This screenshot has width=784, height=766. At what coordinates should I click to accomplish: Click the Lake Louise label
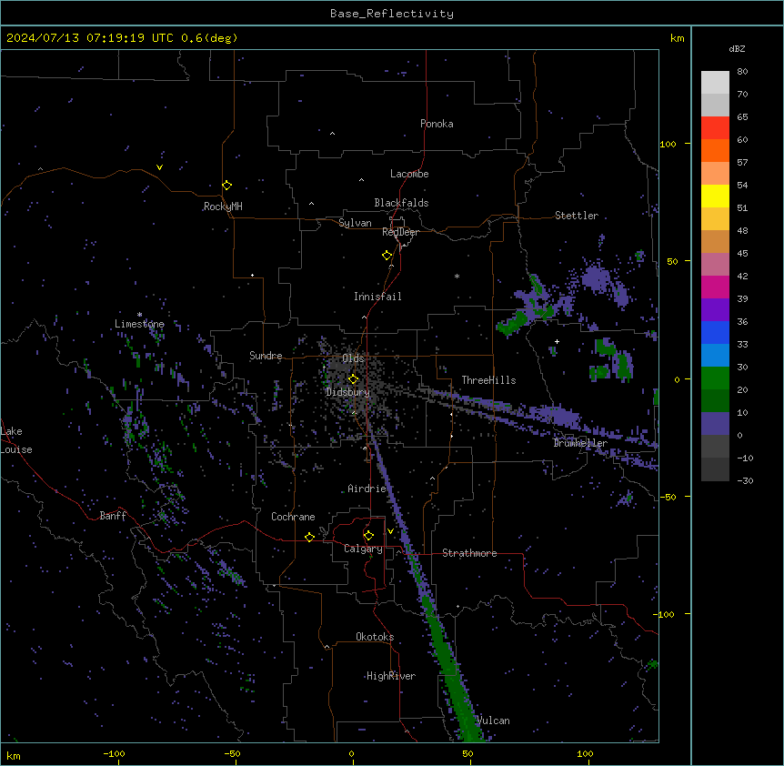click(x=16, y=440)
